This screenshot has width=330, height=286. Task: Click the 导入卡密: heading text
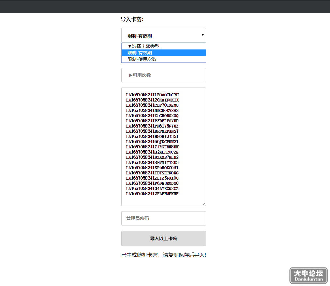click(x=132, y=19)
